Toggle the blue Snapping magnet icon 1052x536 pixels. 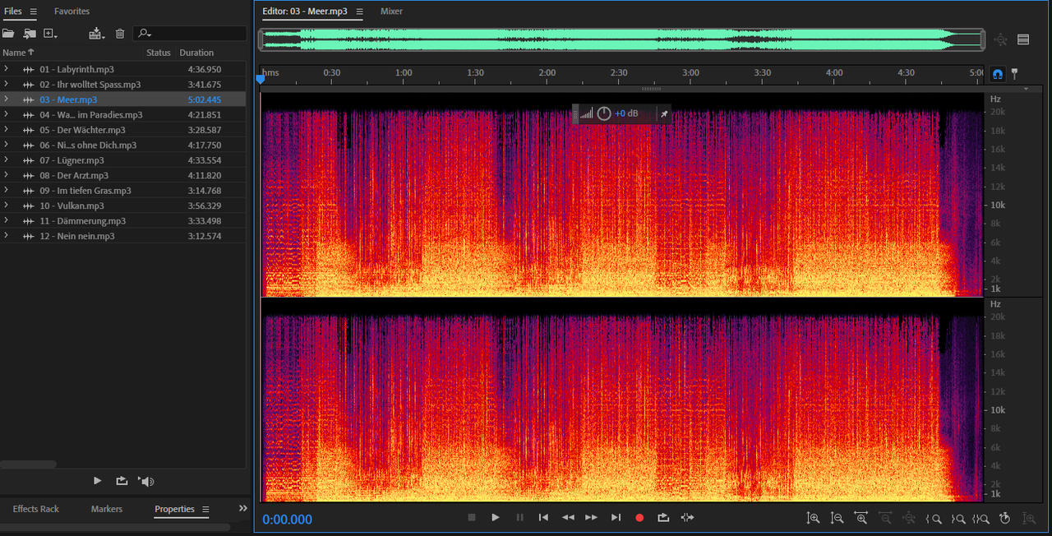997,73
